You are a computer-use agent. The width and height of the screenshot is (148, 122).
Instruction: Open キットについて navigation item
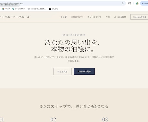pos(94,17)
